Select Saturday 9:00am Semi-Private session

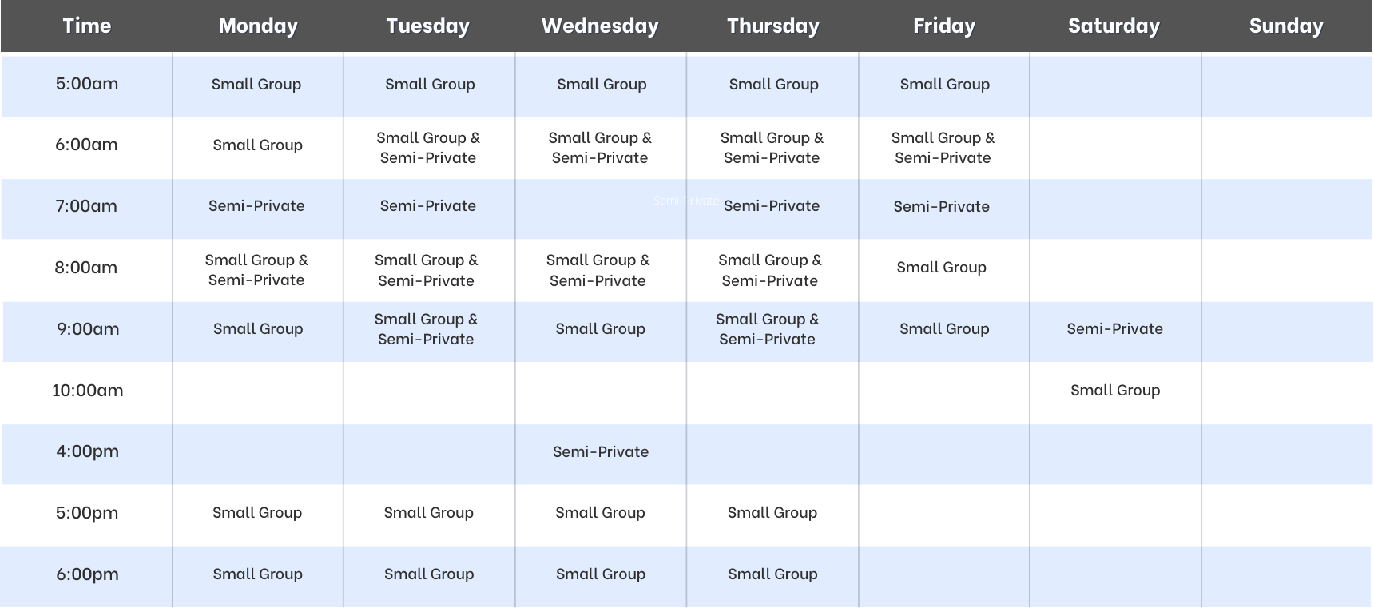[x=1114, y=328]
